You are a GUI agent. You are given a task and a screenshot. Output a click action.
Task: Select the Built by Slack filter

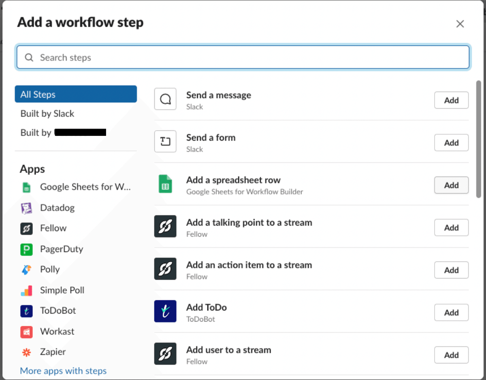pyautogui.click(x=47, y=114)
